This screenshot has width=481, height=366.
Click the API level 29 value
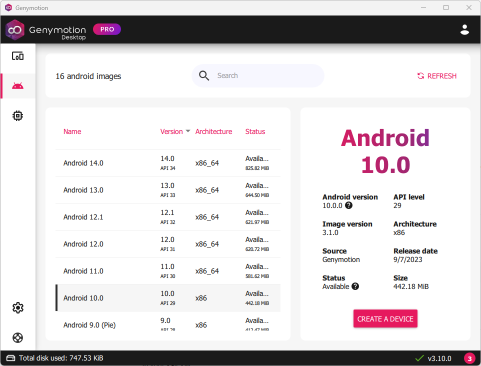[397, 205]
